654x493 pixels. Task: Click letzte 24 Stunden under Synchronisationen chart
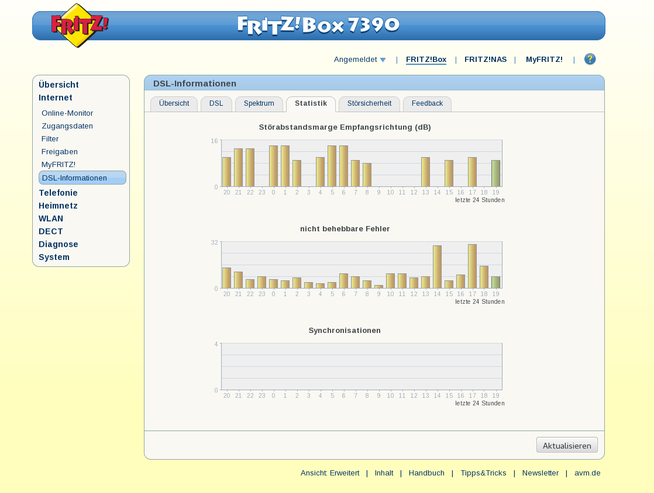[480, 403]
